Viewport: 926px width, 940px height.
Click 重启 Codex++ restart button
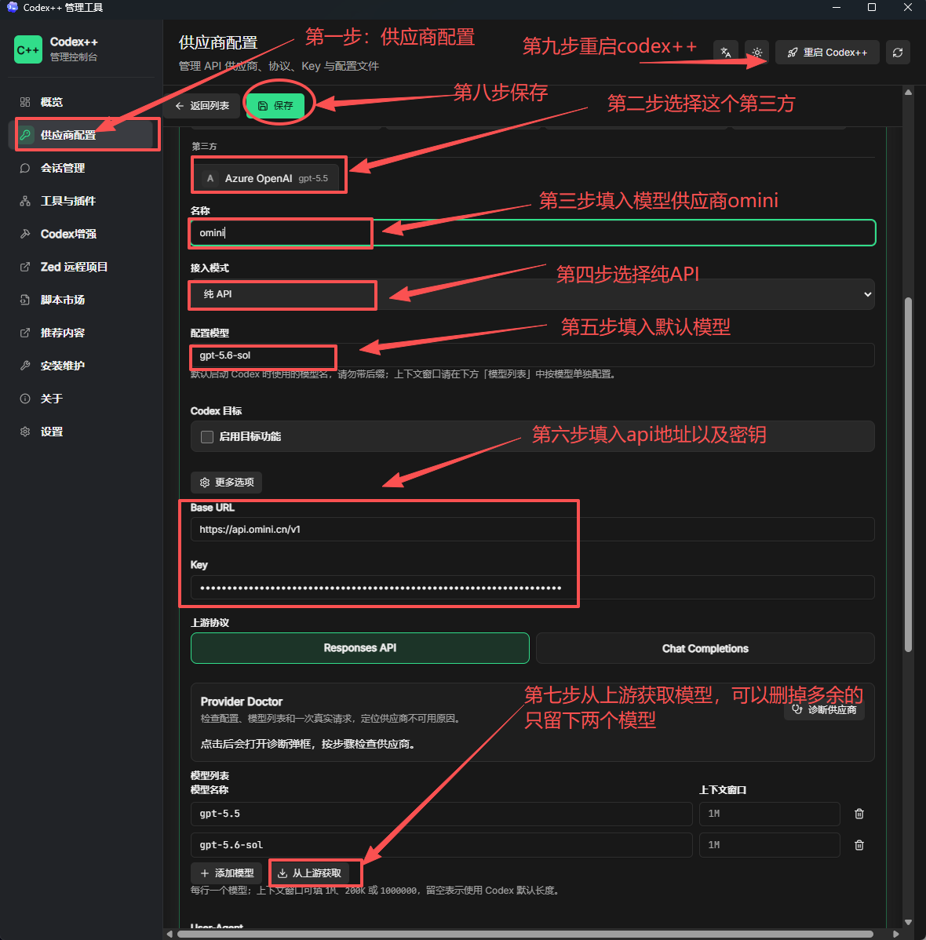[x=828, y=52]
